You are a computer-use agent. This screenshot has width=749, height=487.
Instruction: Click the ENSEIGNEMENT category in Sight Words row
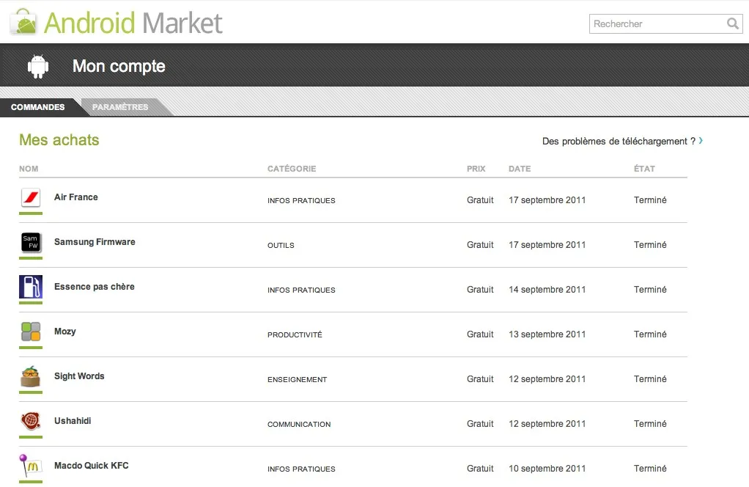[x=297, y=379]
